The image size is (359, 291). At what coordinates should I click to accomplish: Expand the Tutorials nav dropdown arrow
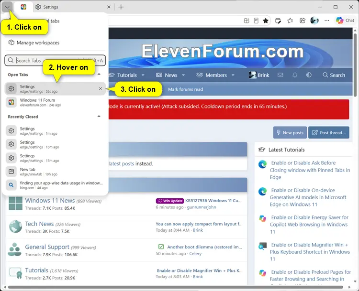(143, 75)
